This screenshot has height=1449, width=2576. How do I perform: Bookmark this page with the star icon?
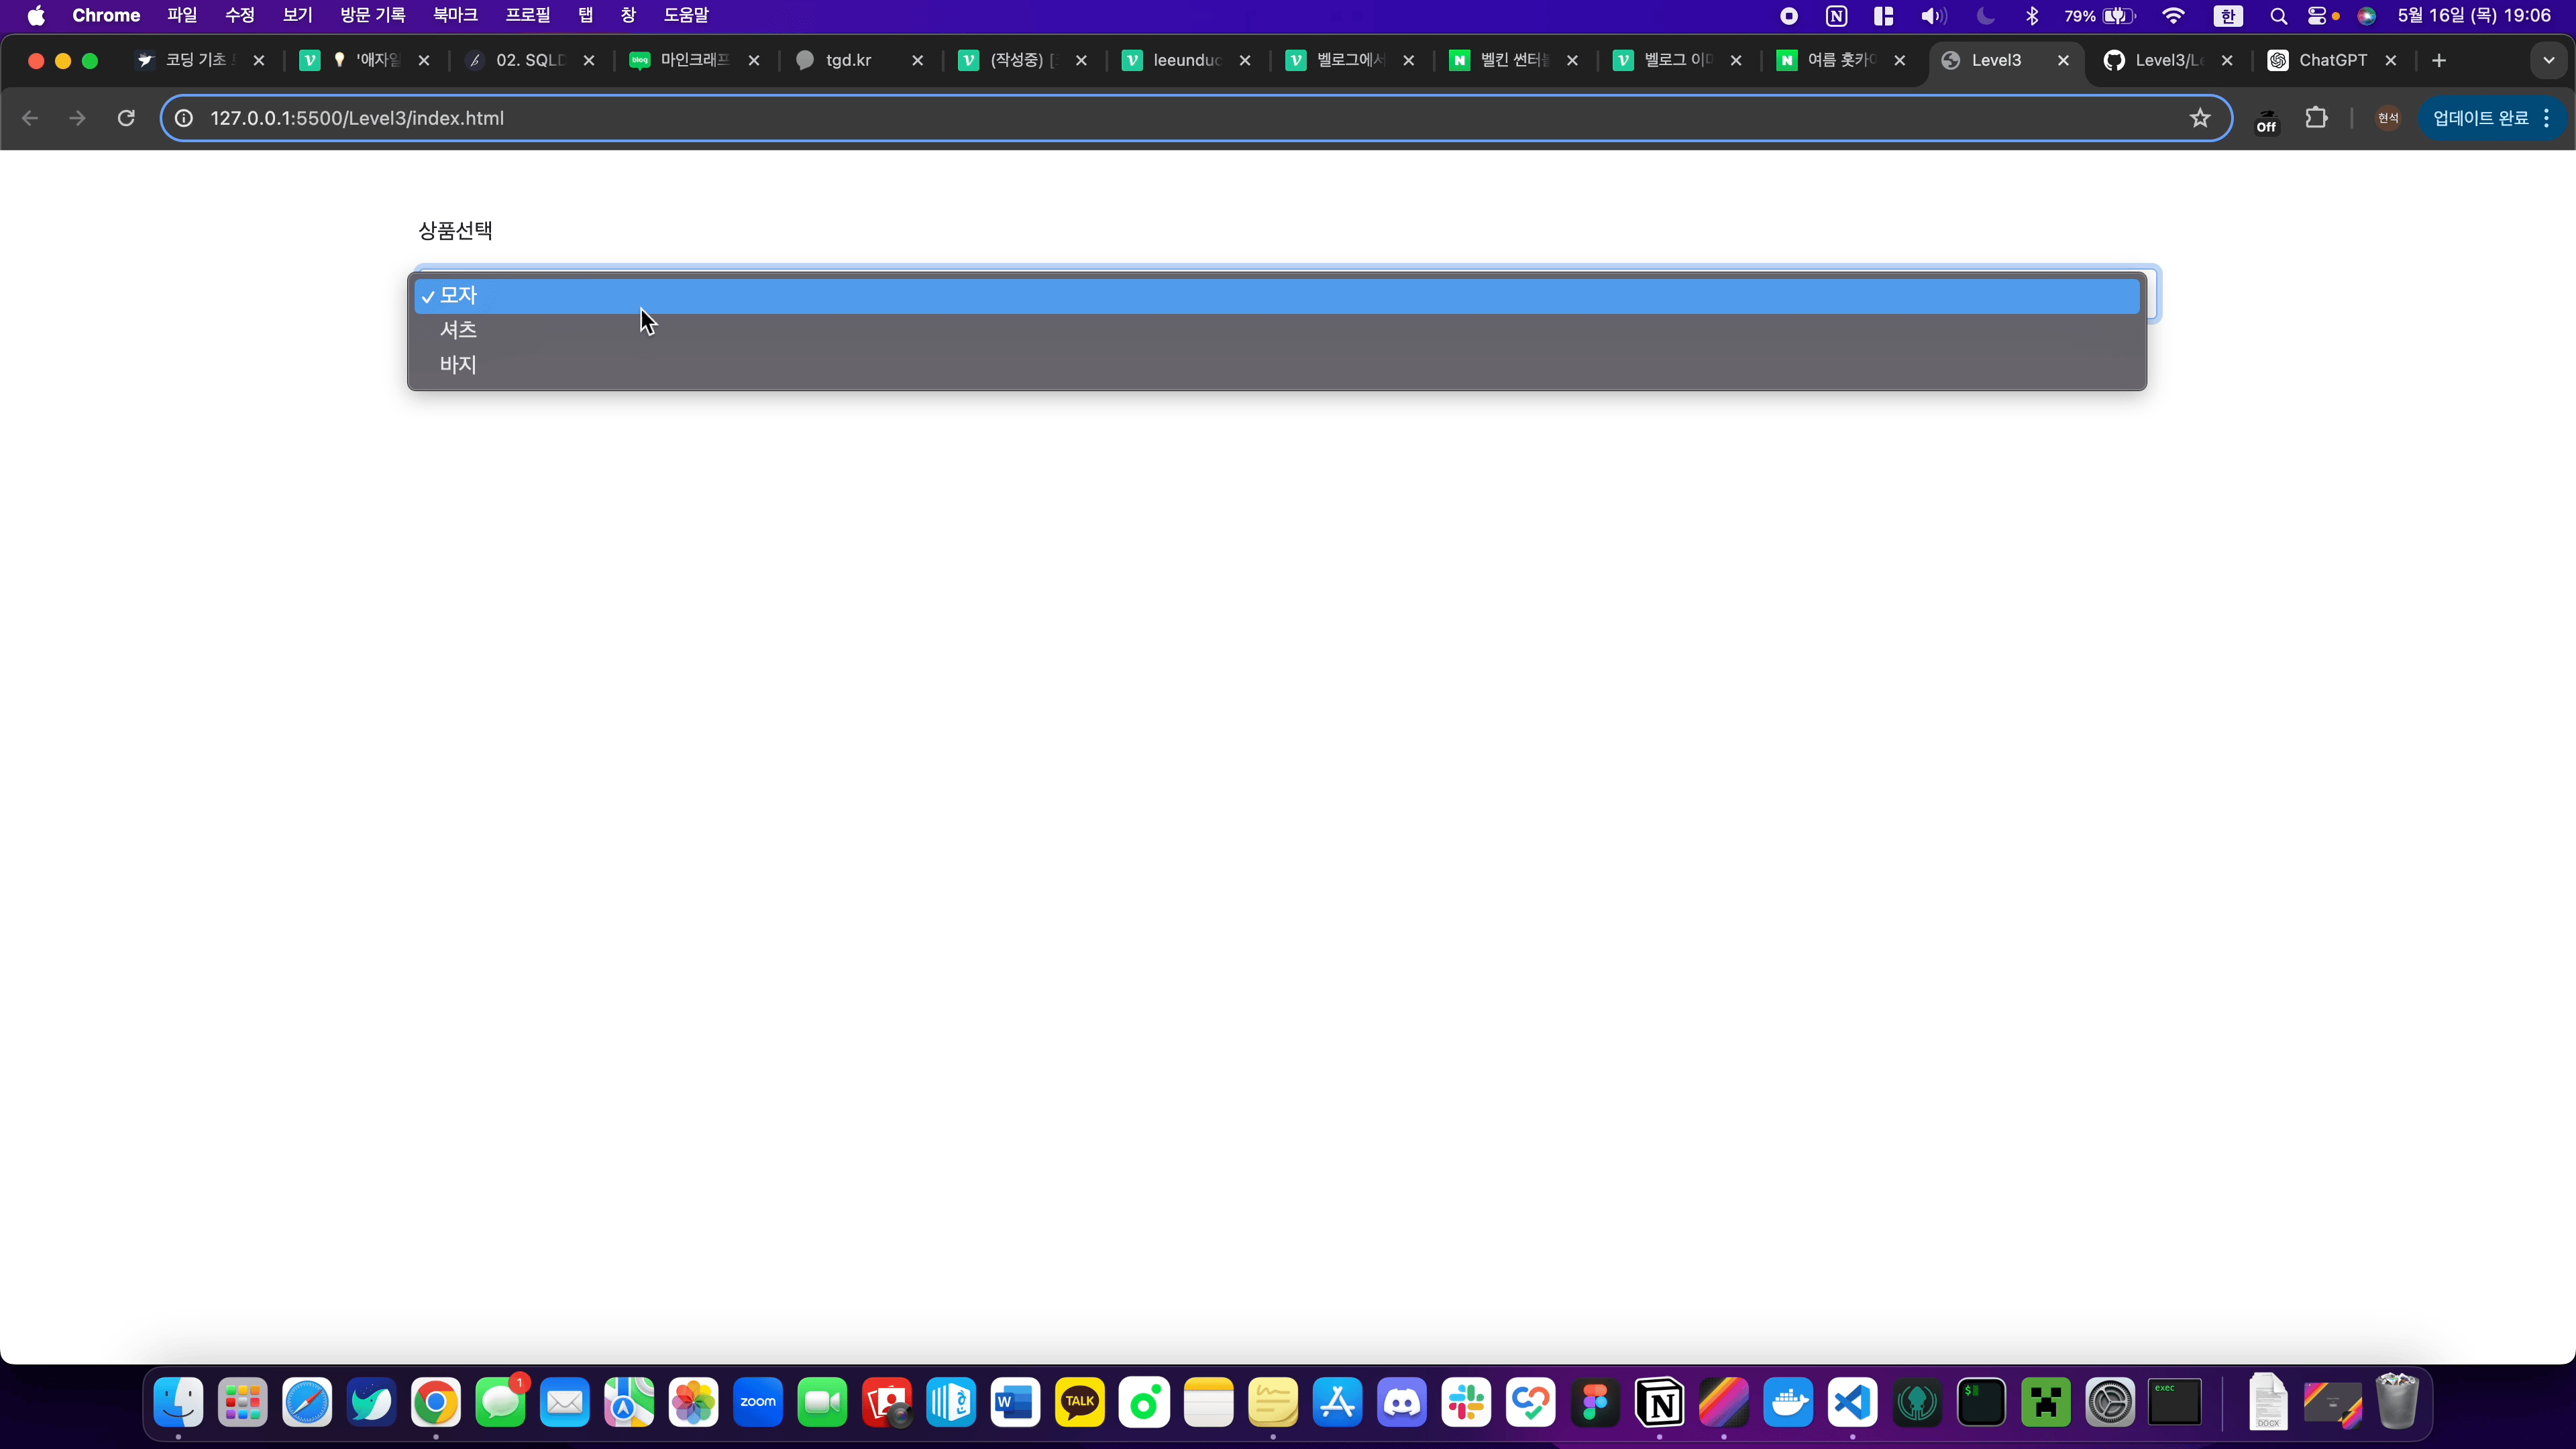(2199, 118)
